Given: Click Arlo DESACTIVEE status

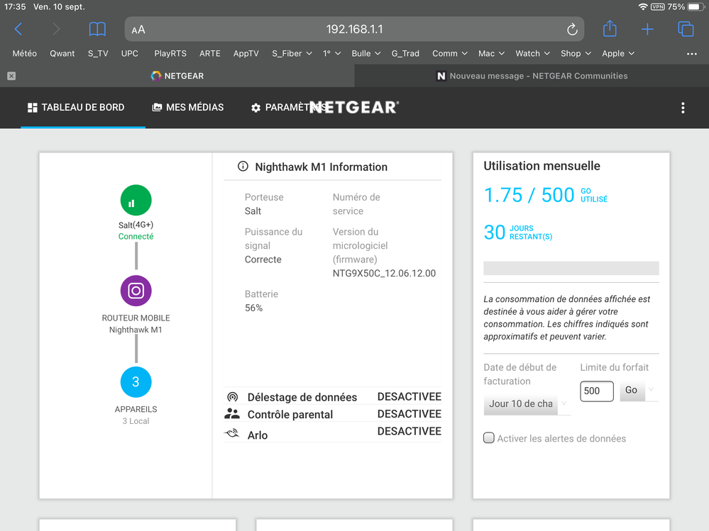Looking at the screenshot, I should (410, 431).
